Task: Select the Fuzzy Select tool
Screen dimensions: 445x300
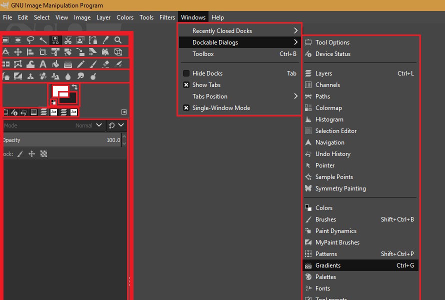Action: point(43,40)
